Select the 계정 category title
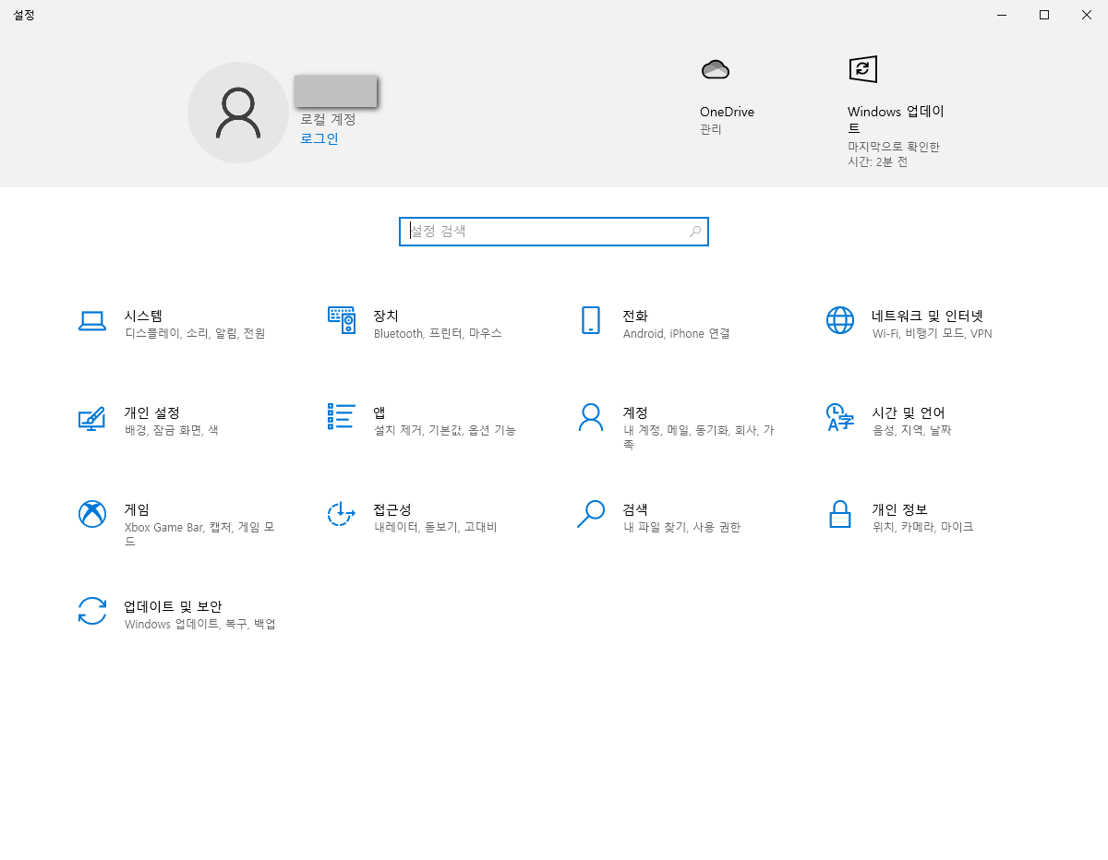The width and height of the screenshot is (1108, 860). click(x=635, y=412)
